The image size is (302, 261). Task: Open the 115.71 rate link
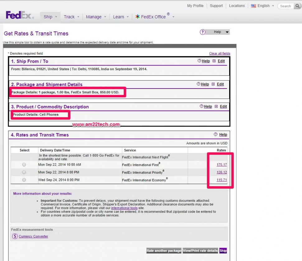[222, 180]
